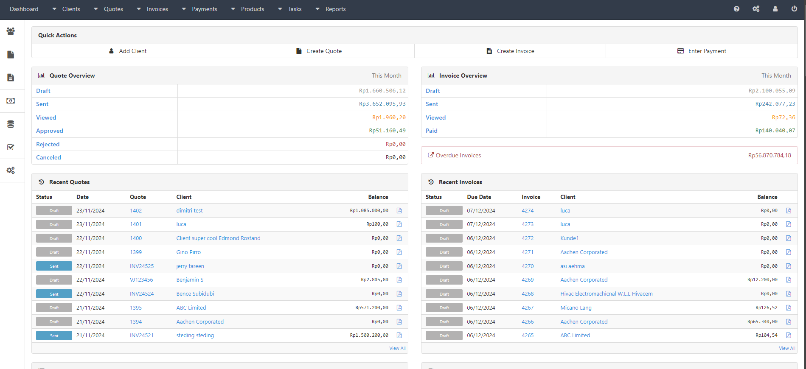Open system settings cogs in top bar
Viewport: 806px width, 369px height.
point(756,9)
